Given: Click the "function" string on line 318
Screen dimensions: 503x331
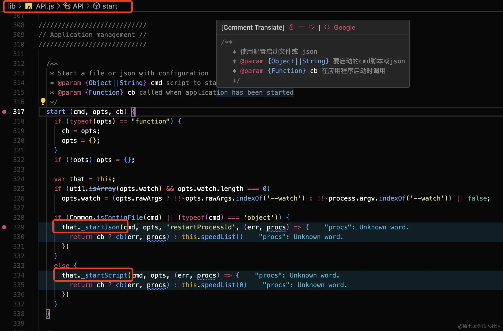Looking at the screenshot, I should (x=150, y=121).
